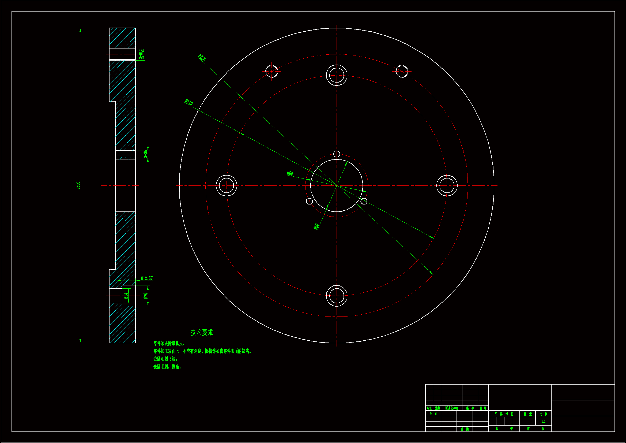Select the 设计 cell in title block
The image size is (626, 443).
(433, 414)
